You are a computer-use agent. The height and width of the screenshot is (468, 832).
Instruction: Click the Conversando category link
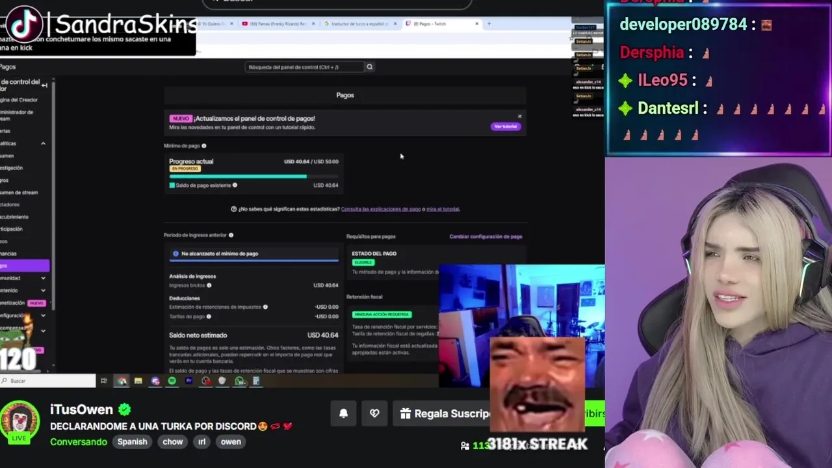79,442
